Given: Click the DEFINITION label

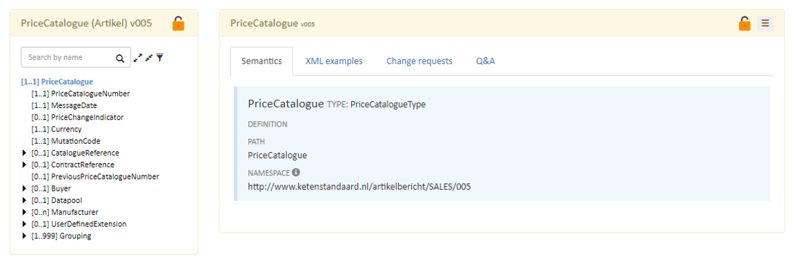Looking at the screenshot, I should click(268, 124).
